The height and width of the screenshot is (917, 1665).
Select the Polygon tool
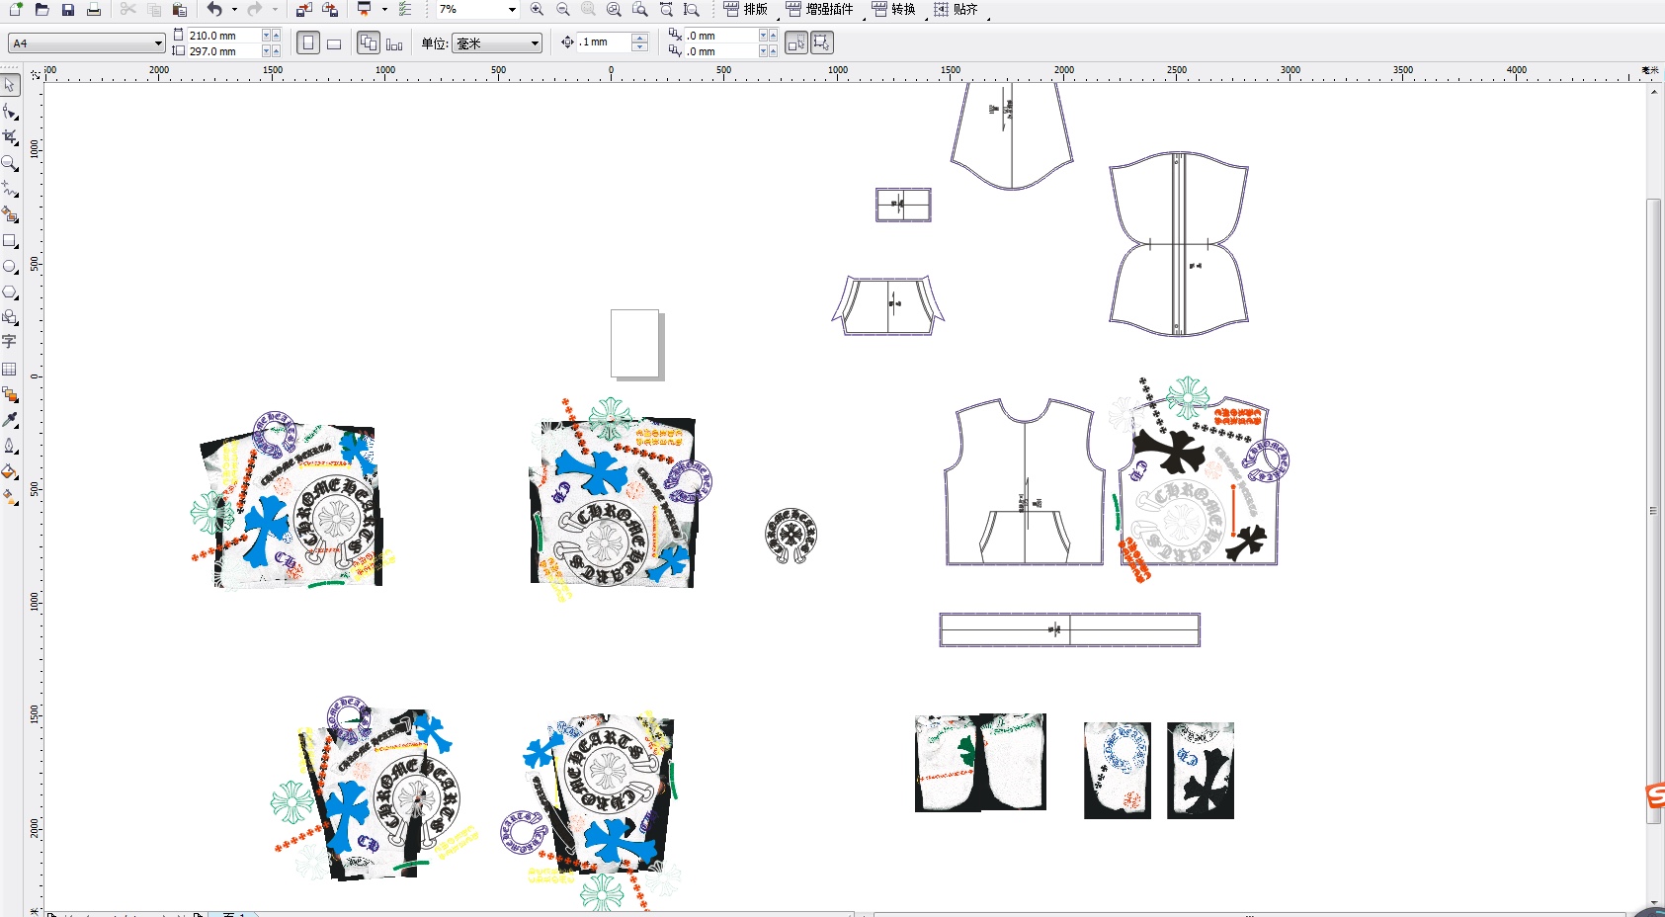click(x=10, y=292)
